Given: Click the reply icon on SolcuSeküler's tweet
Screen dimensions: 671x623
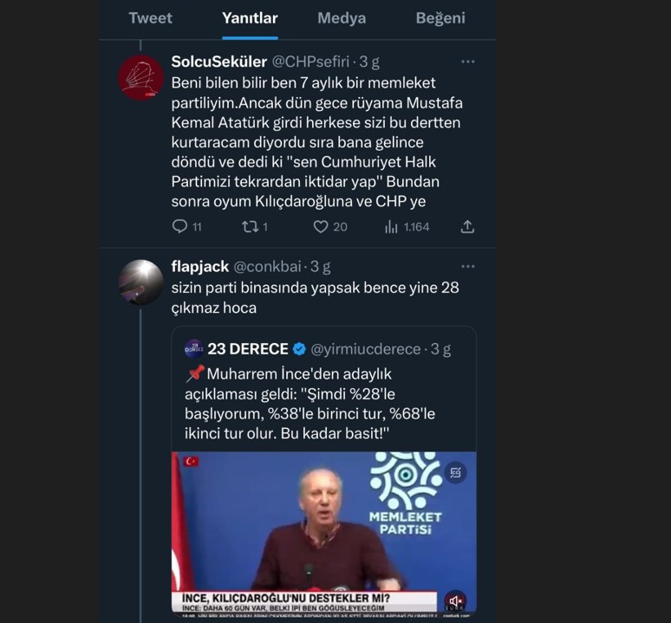Looking at the screenshot, I should [x=180, y=226].
